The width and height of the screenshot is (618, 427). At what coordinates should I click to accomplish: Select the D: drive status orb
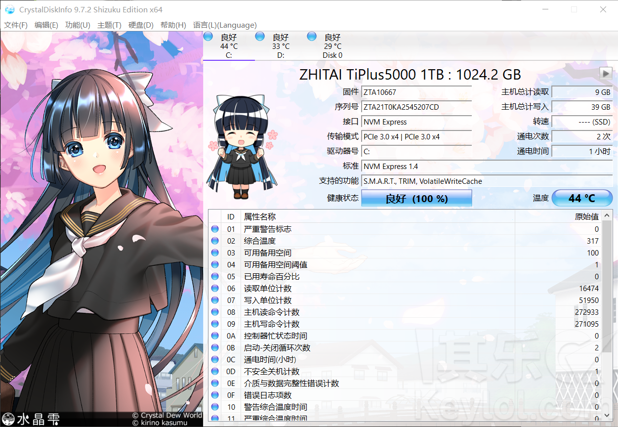pyautogui.click(x=260, y=37)
